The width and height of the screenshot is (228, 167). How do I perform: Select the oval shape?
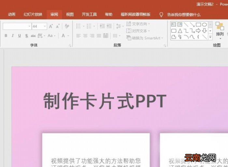(x=205, y=24)
